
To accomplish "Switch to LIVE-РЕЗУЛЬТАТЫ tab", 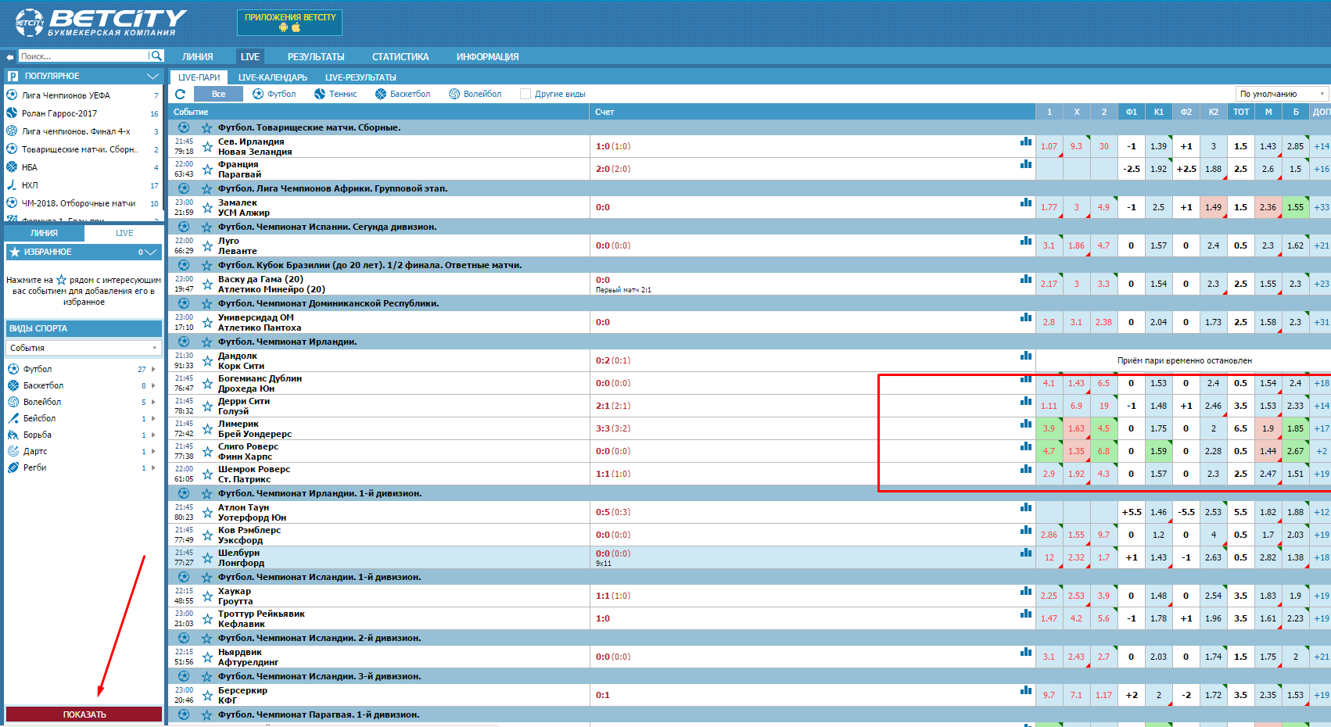I will [x=361, y=77].
